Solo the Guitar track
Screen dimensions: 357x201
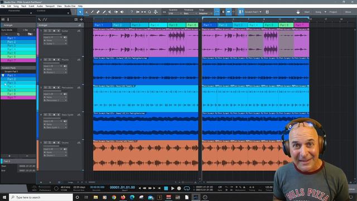(x=50, y=31)
